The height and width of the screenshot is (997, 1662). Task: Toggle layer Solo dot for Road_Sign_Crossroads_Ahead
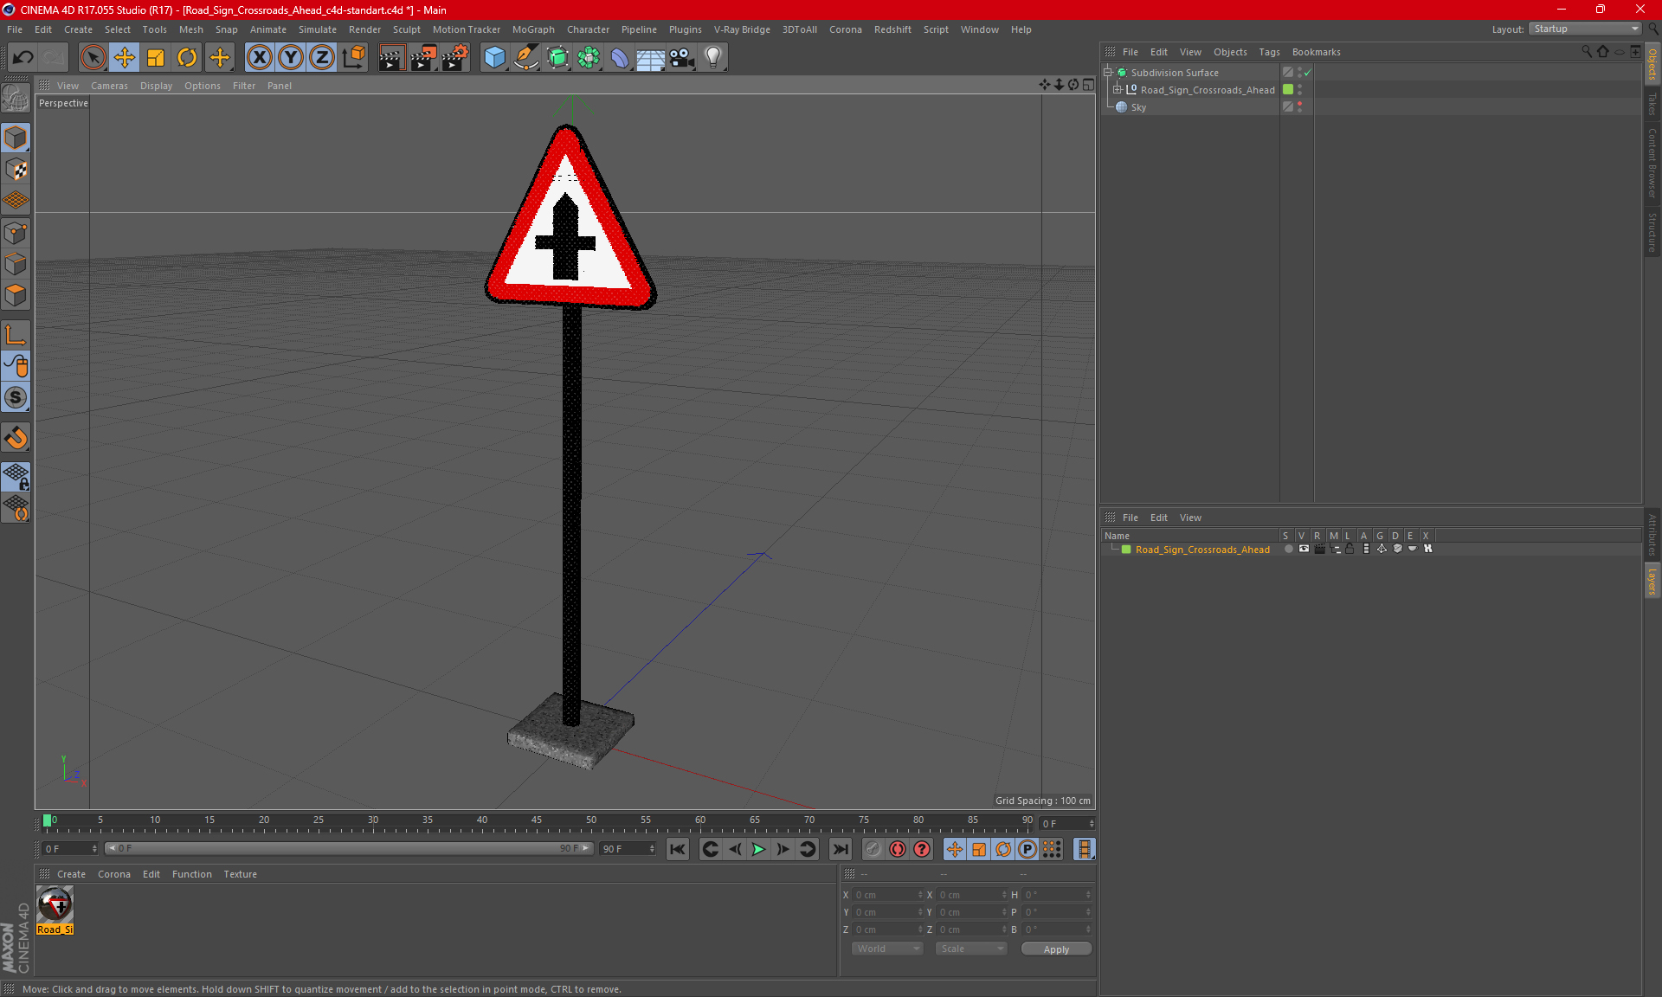pos(1288,549)
